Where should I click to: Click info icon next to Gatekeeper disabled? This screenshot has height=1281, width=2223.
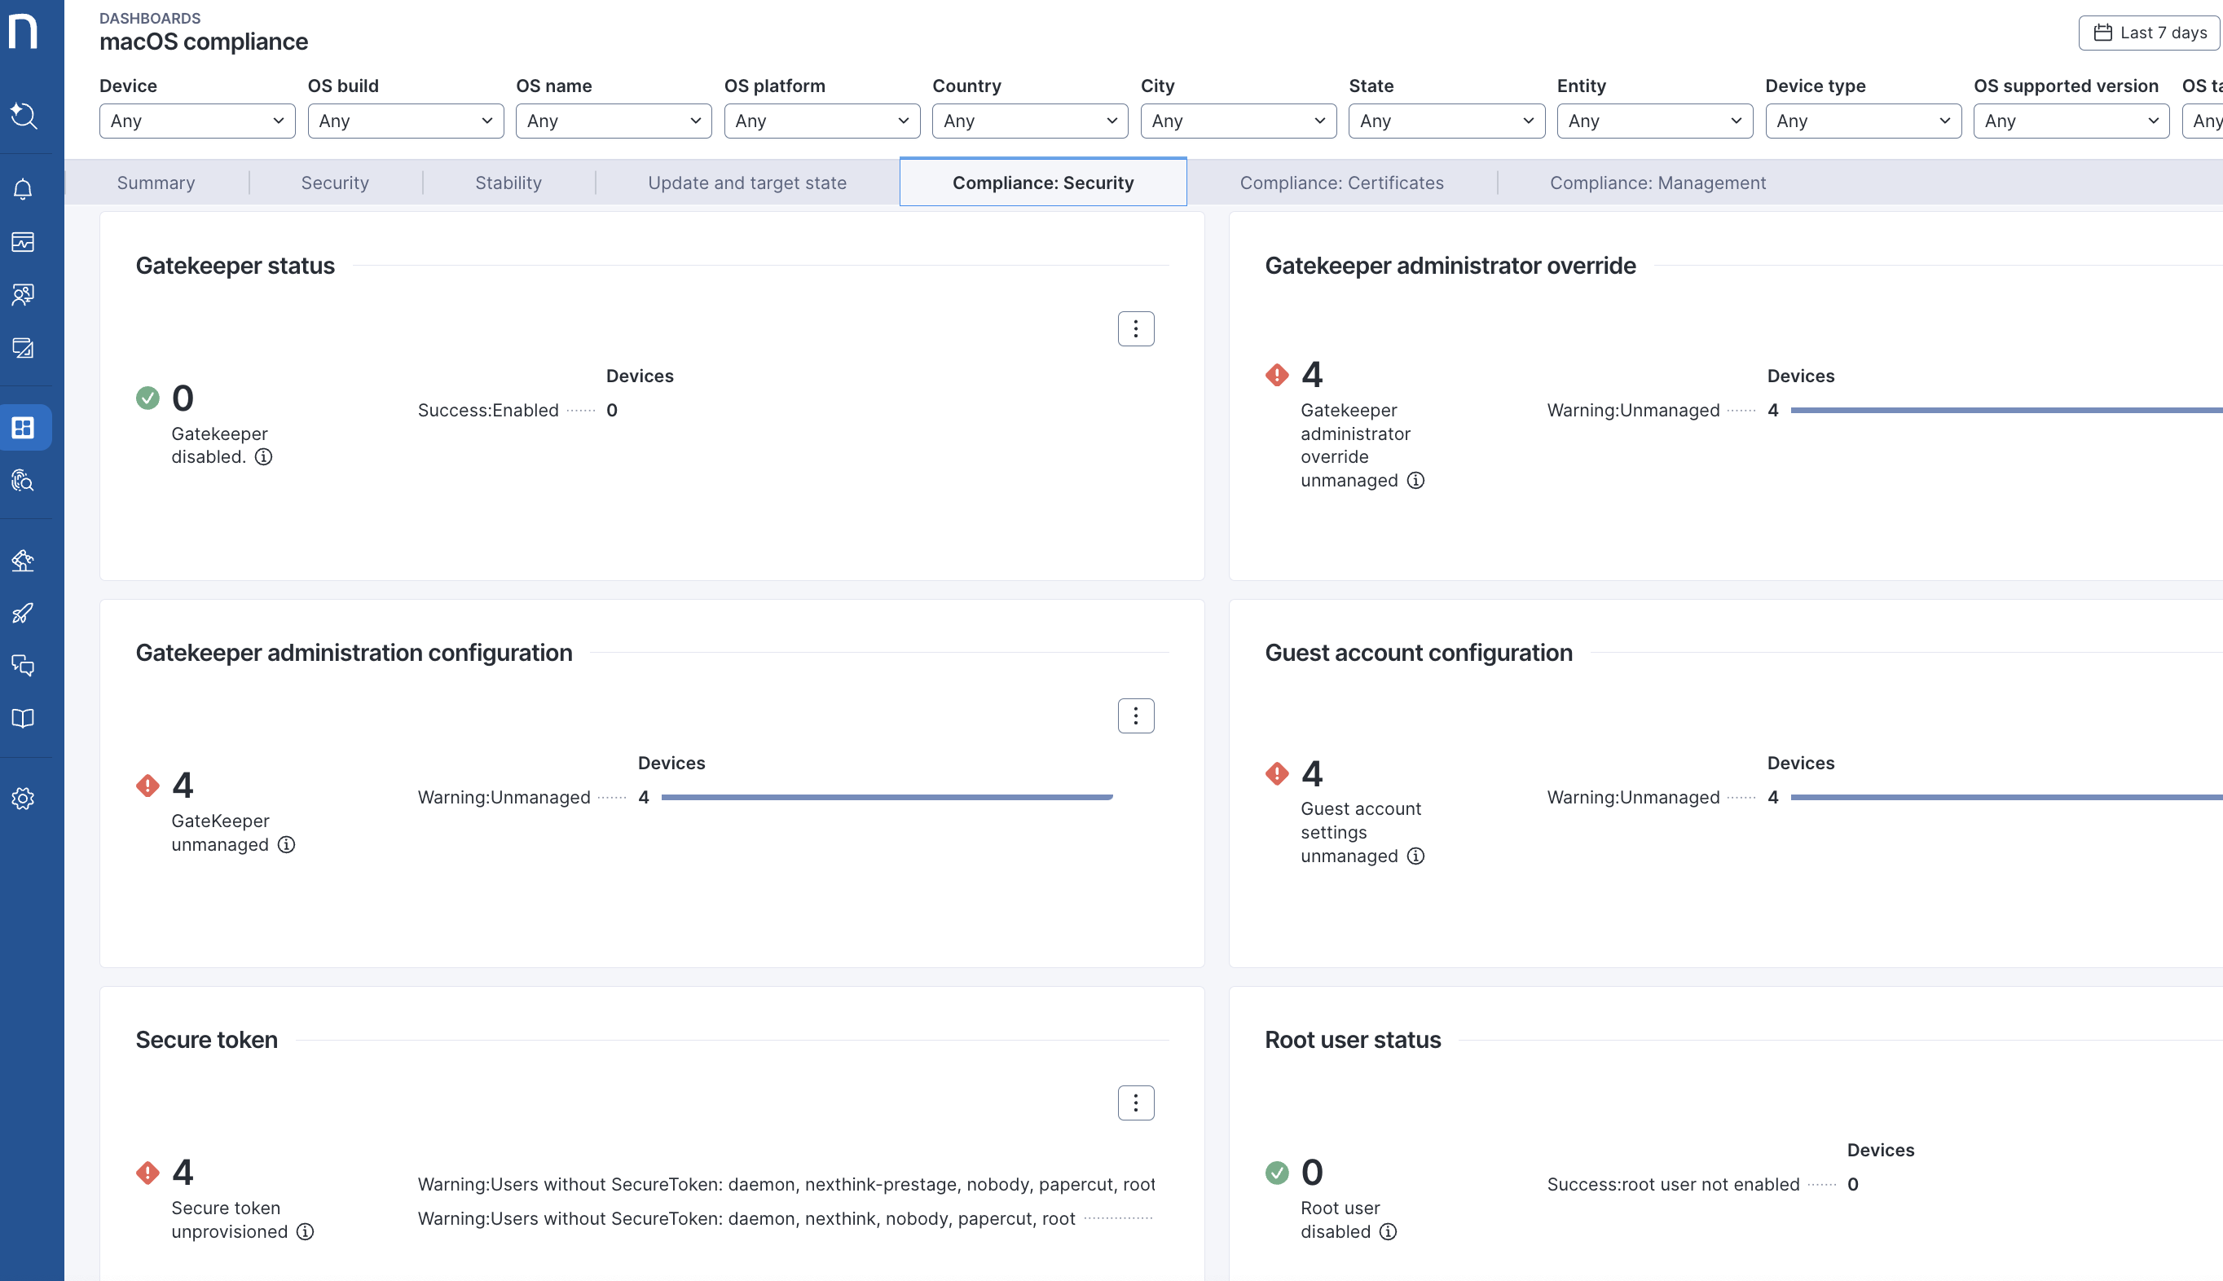coord(263,456)
